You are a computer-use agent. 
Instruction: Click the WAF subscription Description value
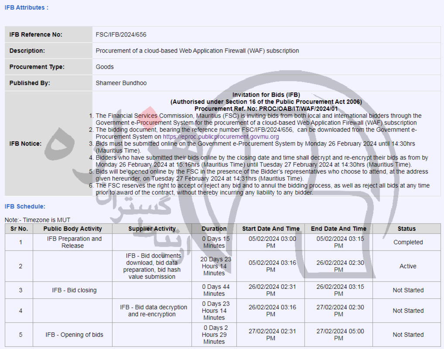coord(197,51)
